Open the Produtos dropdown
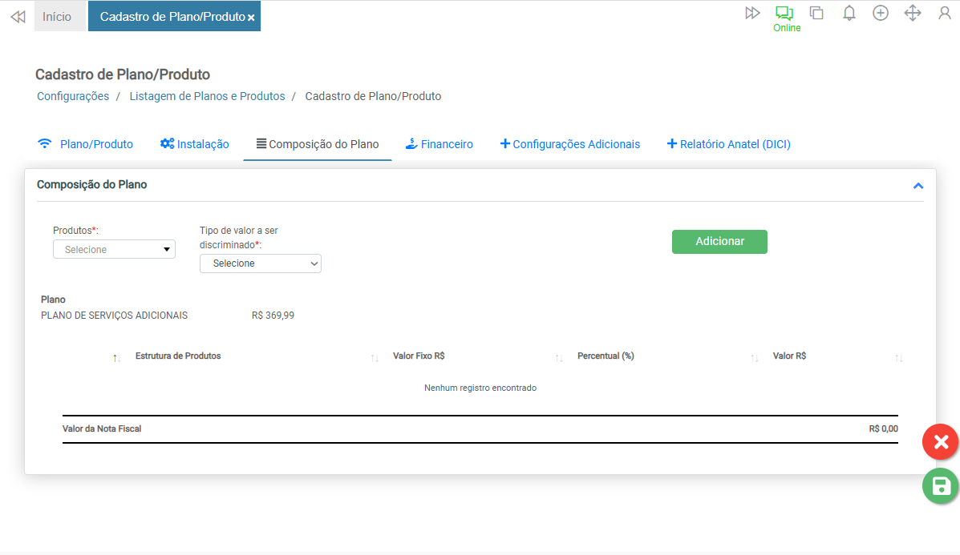Viewport: 960px width, 555px height. pyautogui.click(x=114, y=250)
